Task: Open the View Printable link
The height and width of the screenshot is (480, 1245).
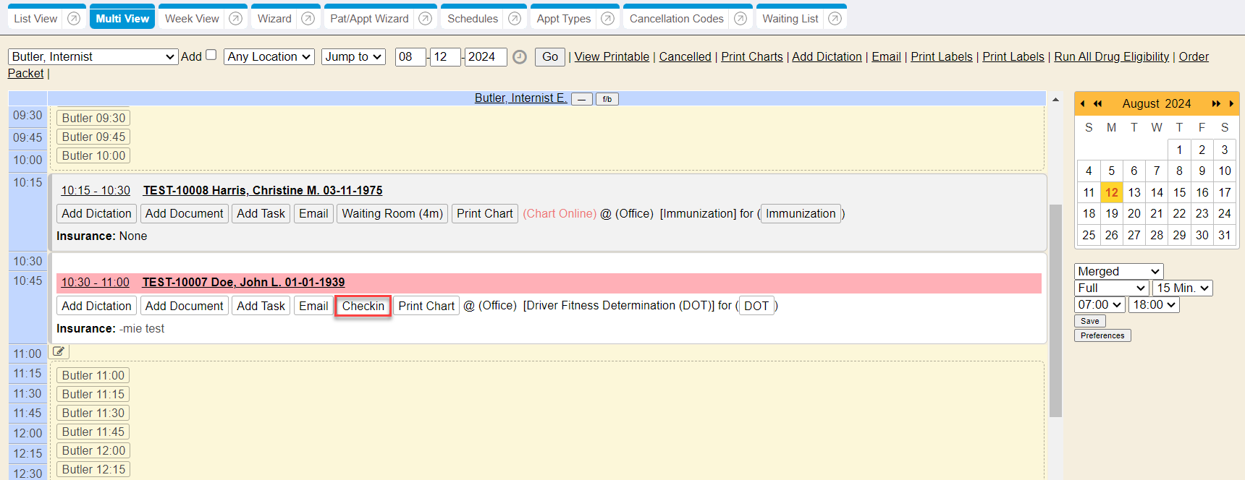Action: click(x=612, y=56)
